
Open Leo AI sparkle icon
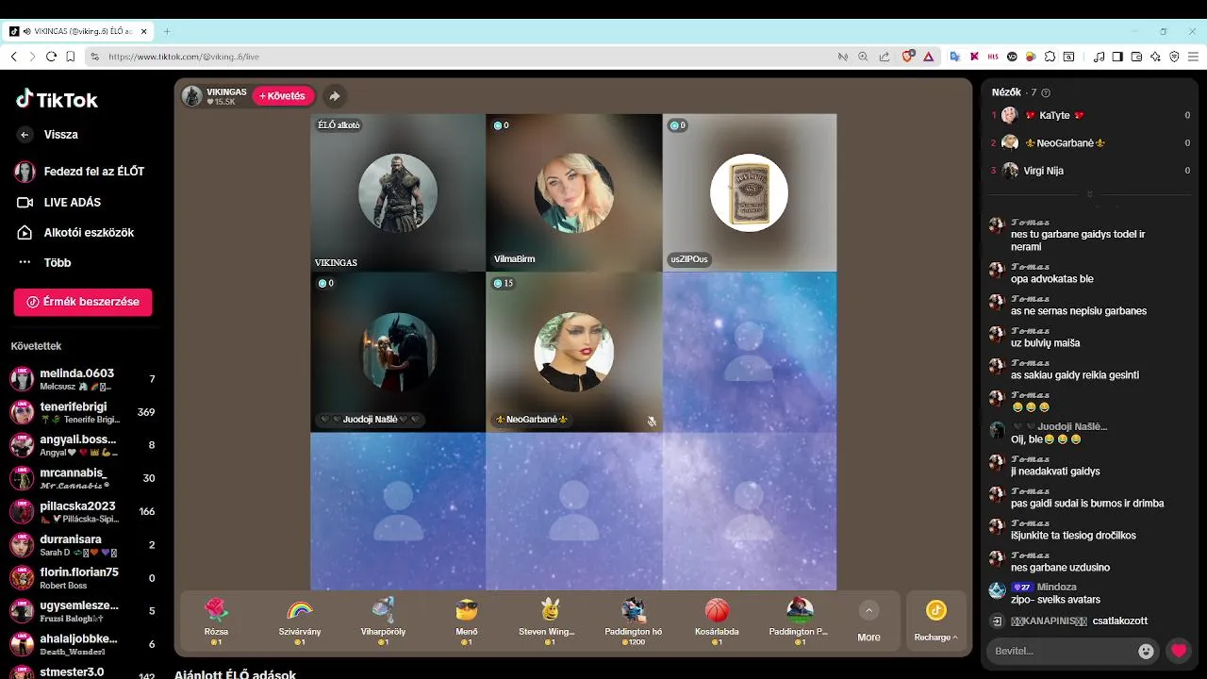click(1155, 57)
